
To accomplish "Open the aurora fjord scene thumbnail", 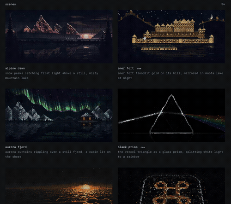I will 59,115.
